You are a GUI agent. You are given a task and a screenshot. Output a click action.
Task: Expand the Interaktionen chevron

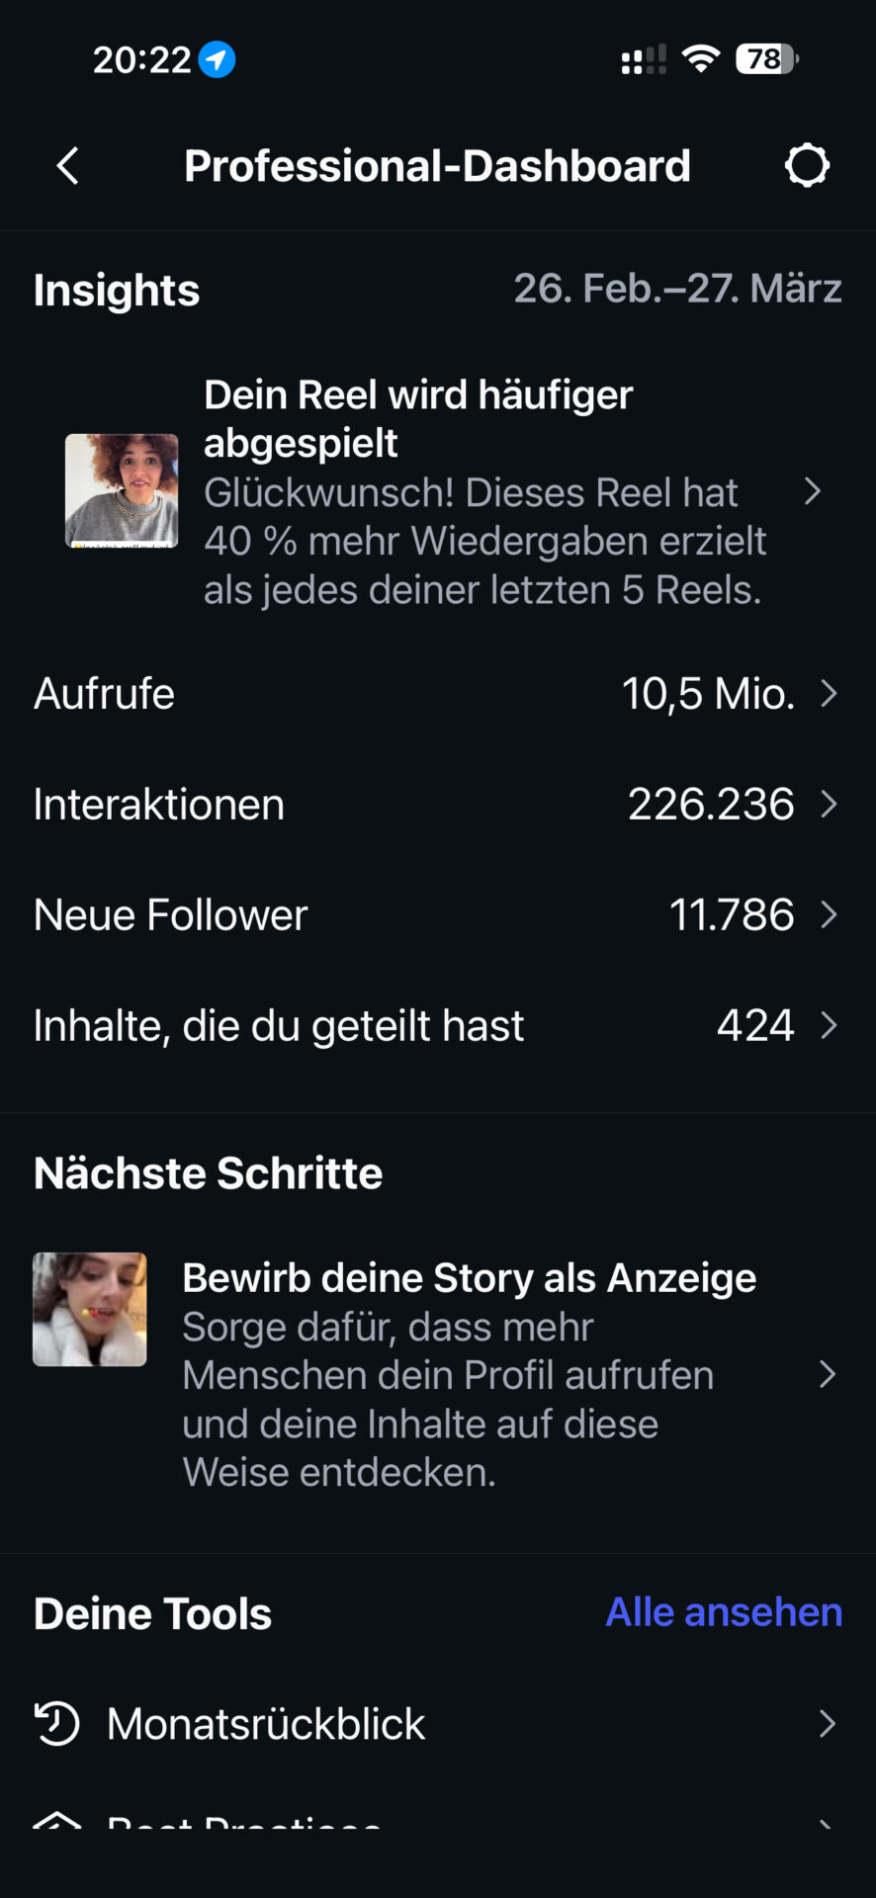click(829, 805)
